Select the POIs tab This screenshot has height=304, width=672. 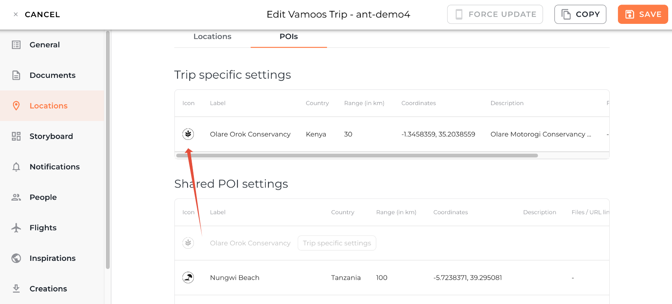(x=288, y=37)
